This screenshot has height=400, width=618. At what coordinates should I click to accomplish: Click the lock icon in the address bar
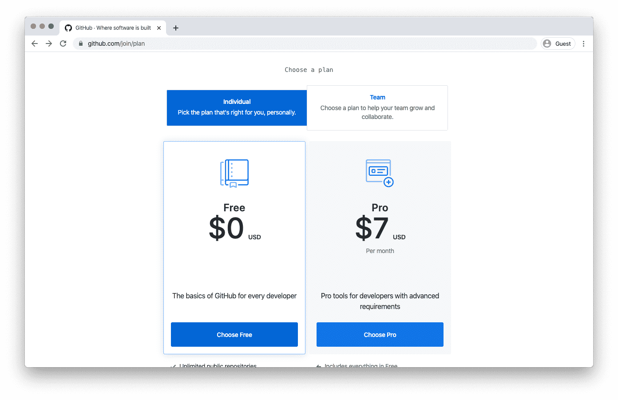[x=81, y=44]
